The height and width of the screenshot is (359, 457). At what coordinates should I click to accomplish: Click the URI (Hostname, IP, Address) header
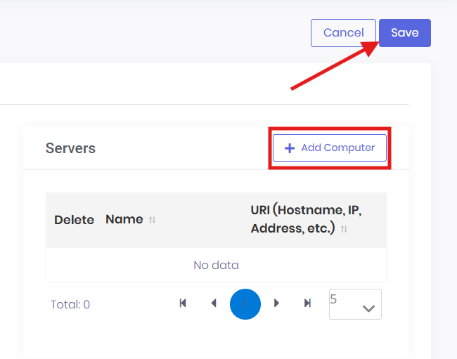tap(305, 219)
